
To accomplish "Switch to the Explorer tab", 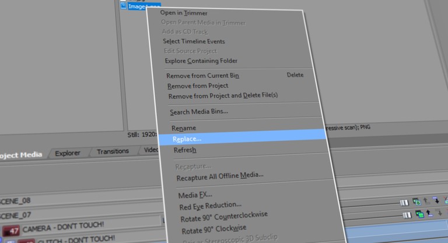I will coord(68,154).
